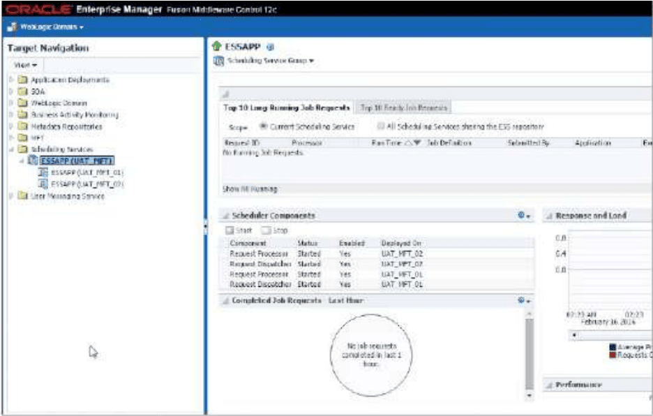This screenshot has width=653, height=416.
Task: Select the Current Scheduling Service radio button
Action: [x=263, y=126]
